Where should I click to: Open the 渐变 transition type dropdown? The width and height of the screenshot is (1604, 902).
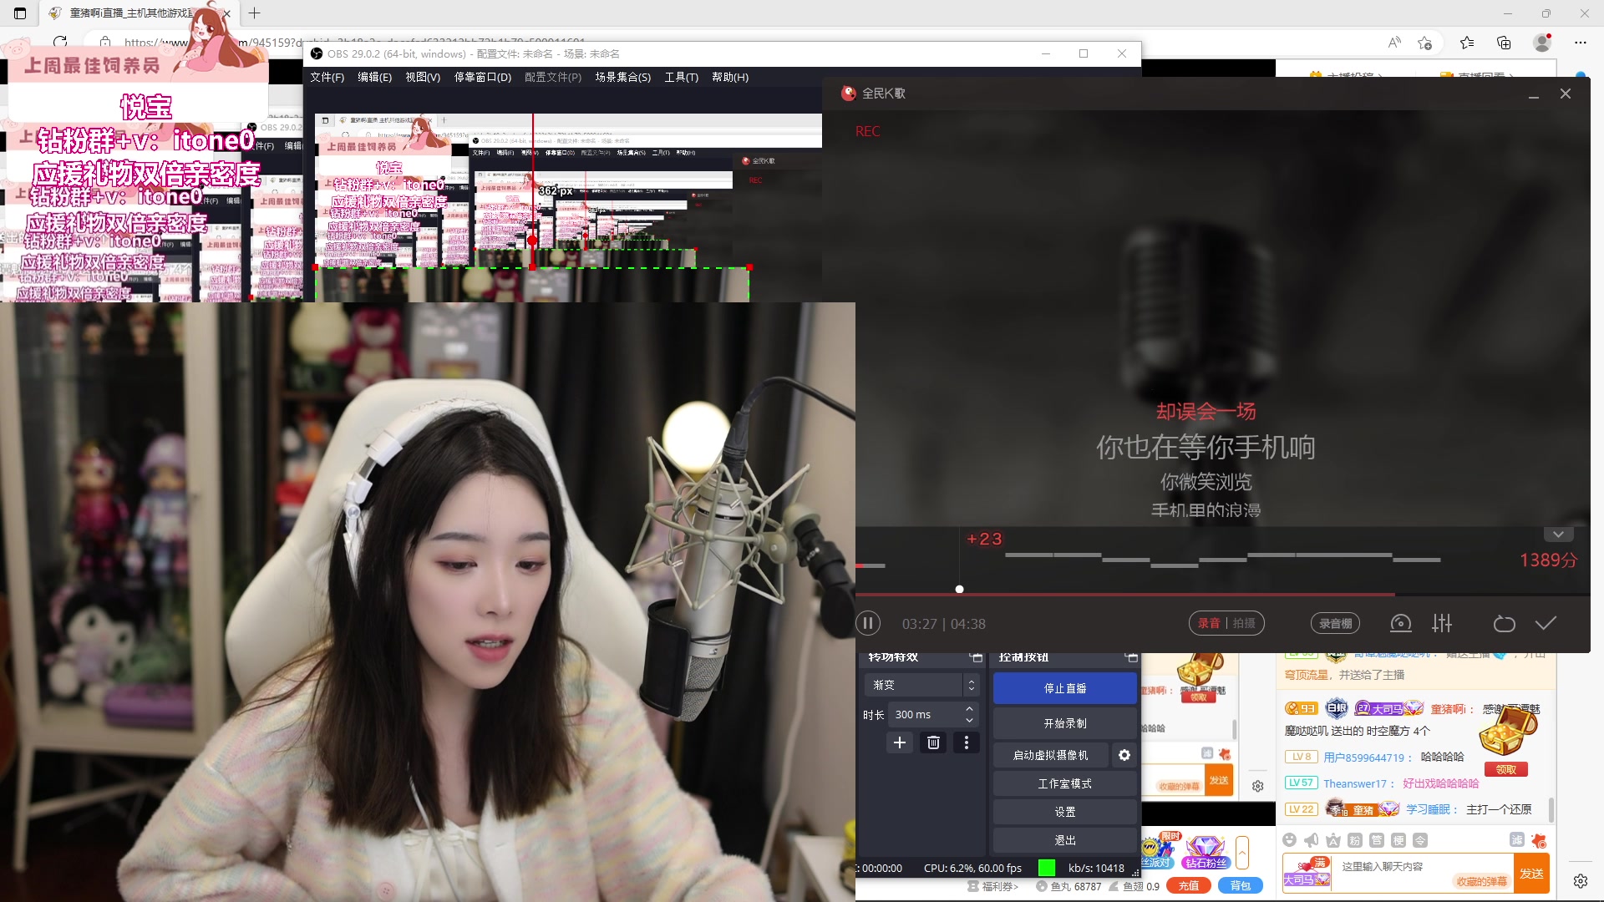point(919,684)
